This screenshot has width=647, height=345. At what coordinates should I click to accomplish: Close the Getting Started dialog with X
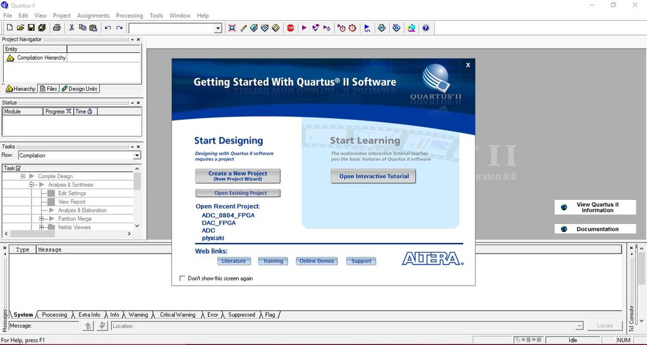coord(468,64)
